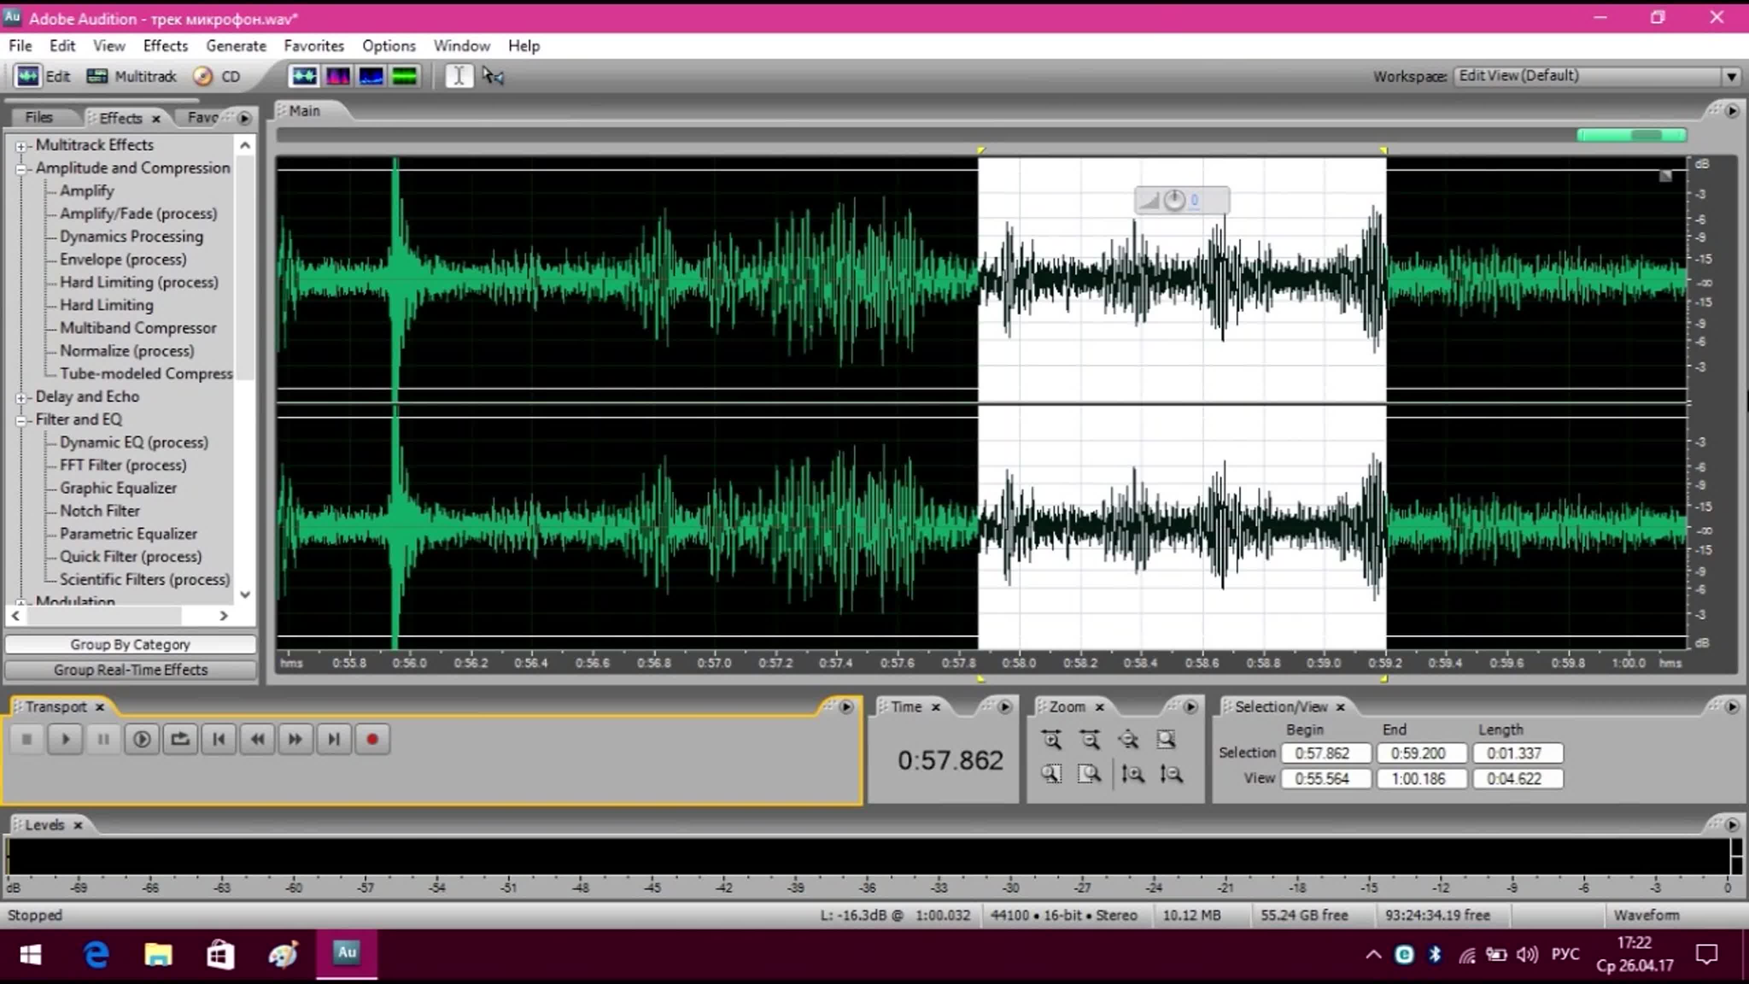Switch to the Files tab
Image resolution: width=1749 pixels, height=984 pixels.
(39, 117)
